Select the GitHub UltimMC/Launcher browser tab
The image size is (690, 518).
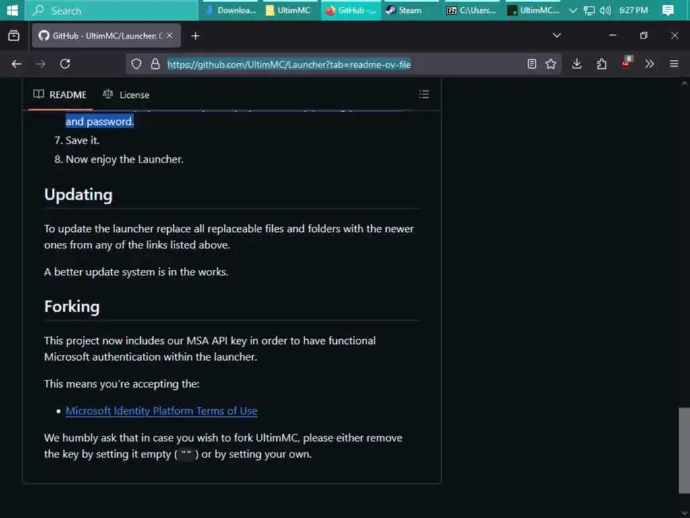(x=106, y=36)
